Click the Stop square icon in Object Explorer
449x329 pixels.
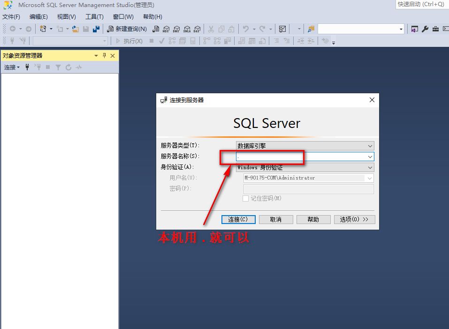pyautogui.click(x=48, y=67)
